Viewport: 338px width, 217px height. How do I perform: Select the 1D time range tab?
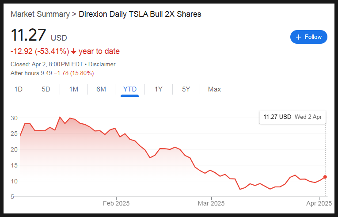[x=18, y=89]
